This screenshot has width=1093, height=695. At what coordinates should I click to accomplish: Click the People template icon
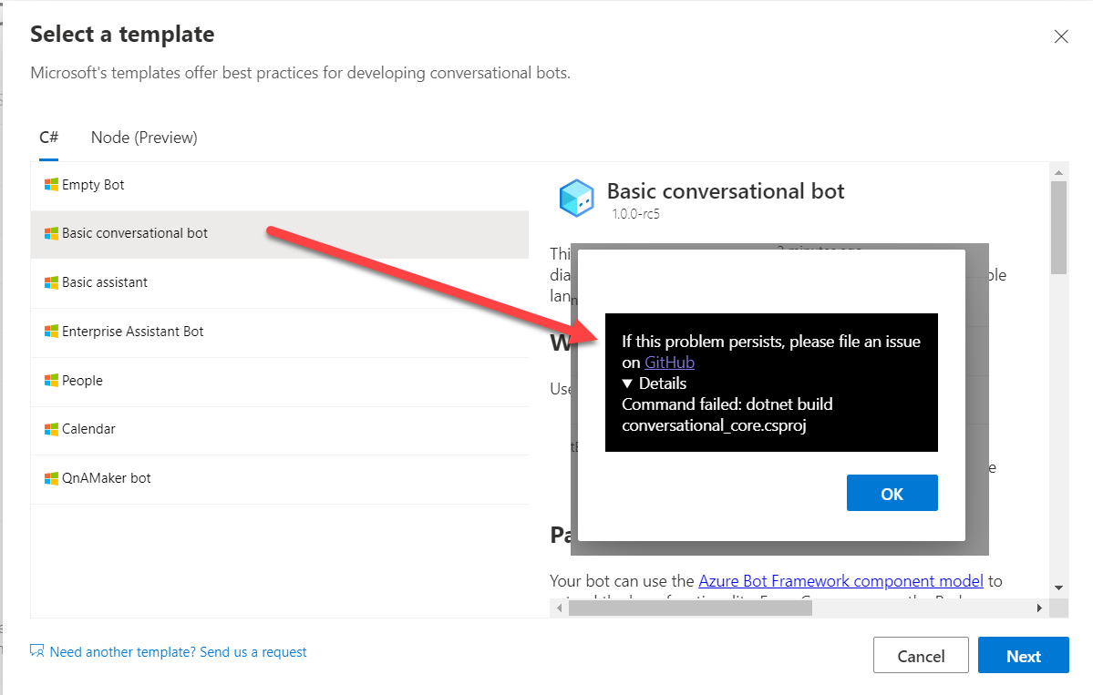click(x=49, y=381)
